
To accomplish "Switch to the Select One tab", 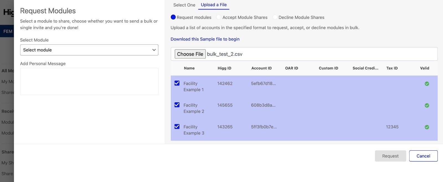I will 184,5.
